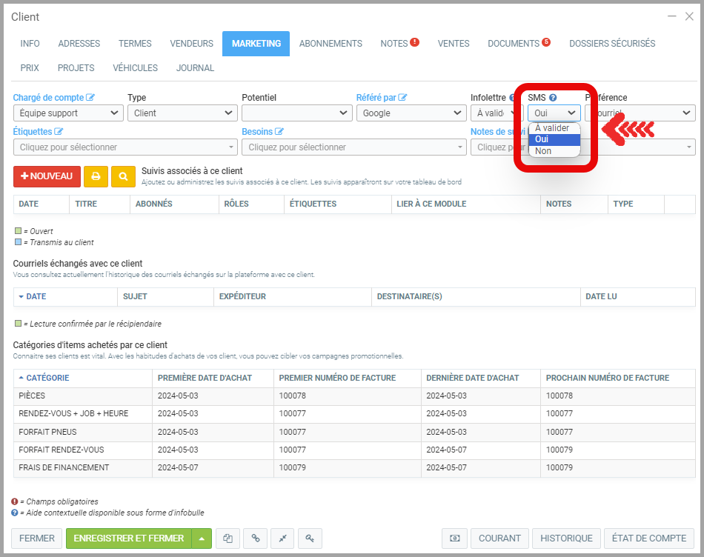Click the key icon in bottom toolbar

pos(311,538)
